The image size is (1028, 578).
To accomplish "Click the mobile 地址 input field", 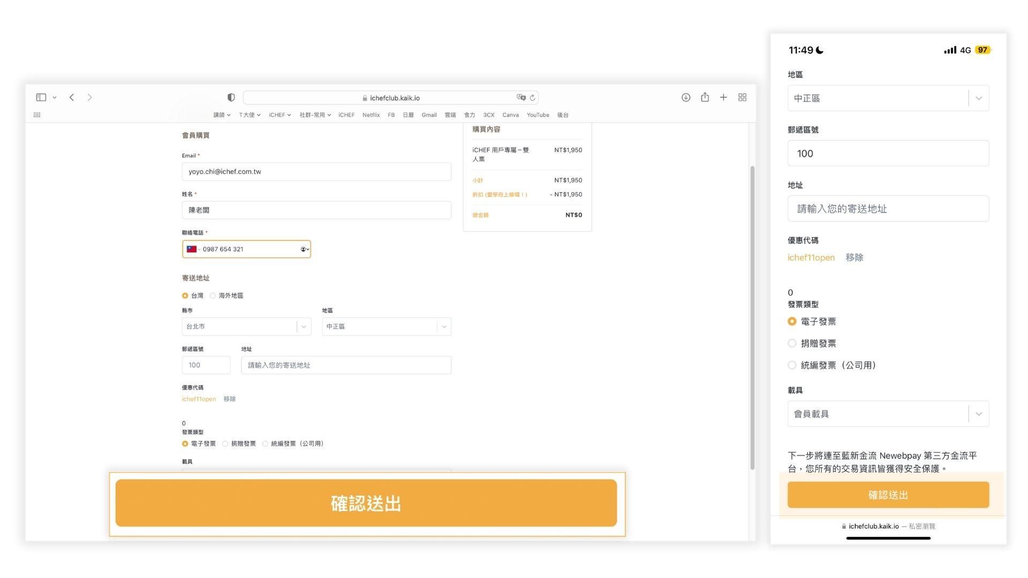I will (x=888, y=209).
